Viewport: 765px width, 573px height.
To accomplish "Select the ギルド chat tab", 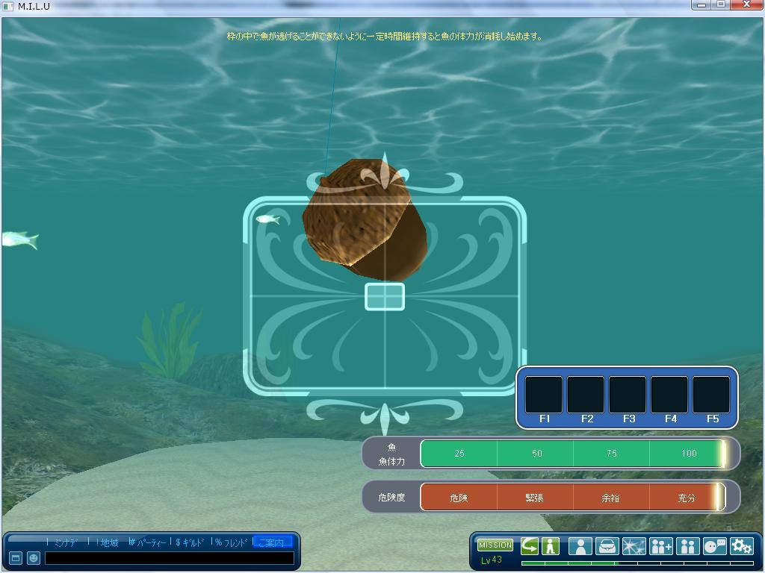I will pyautogui.click(x=191, y=542).
